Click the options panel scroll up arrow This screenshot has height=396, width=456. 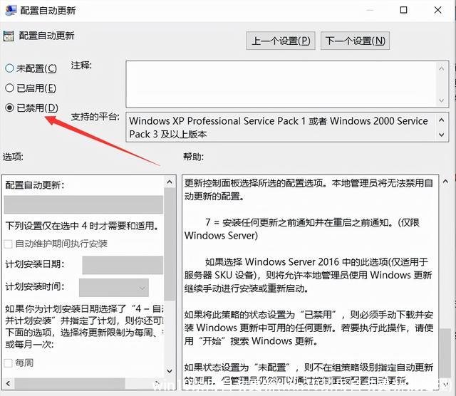(x=170, y=182)
